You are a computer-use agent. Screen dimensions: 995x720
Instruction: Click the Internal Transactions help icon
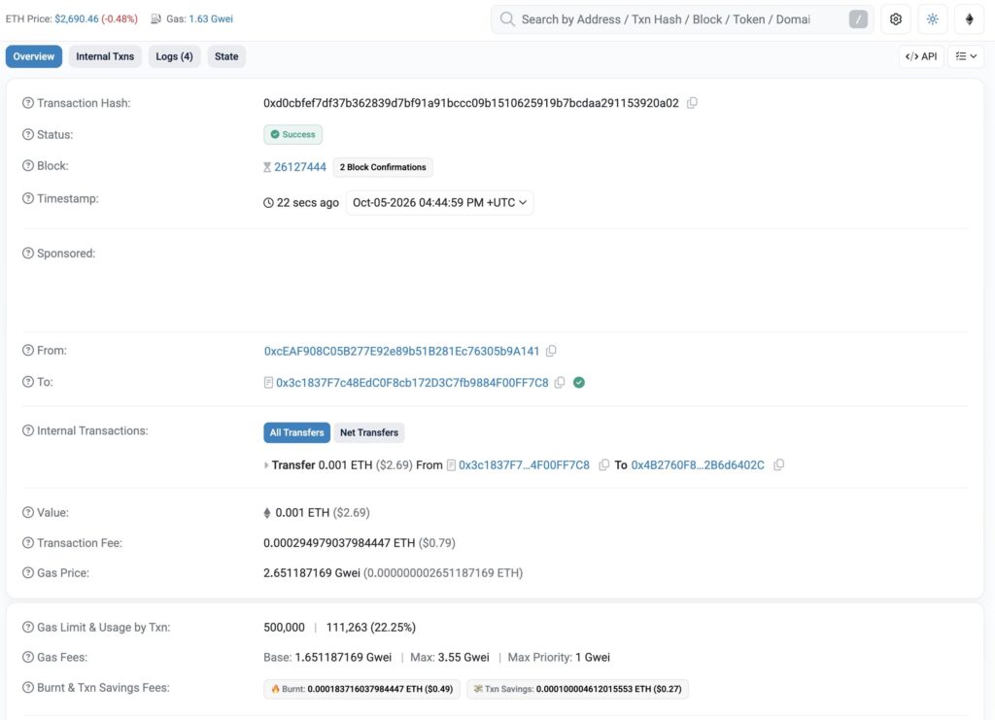coord(28,430)
